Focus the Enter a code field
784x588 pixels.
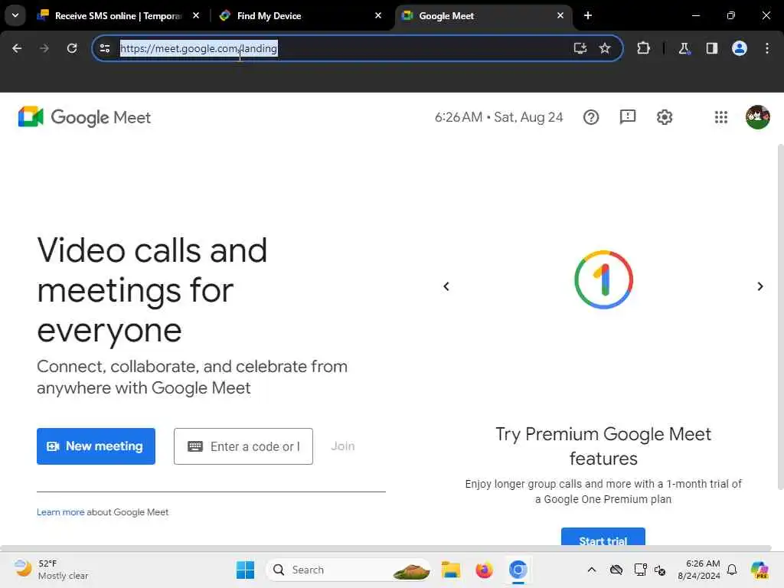coord(243,446)
